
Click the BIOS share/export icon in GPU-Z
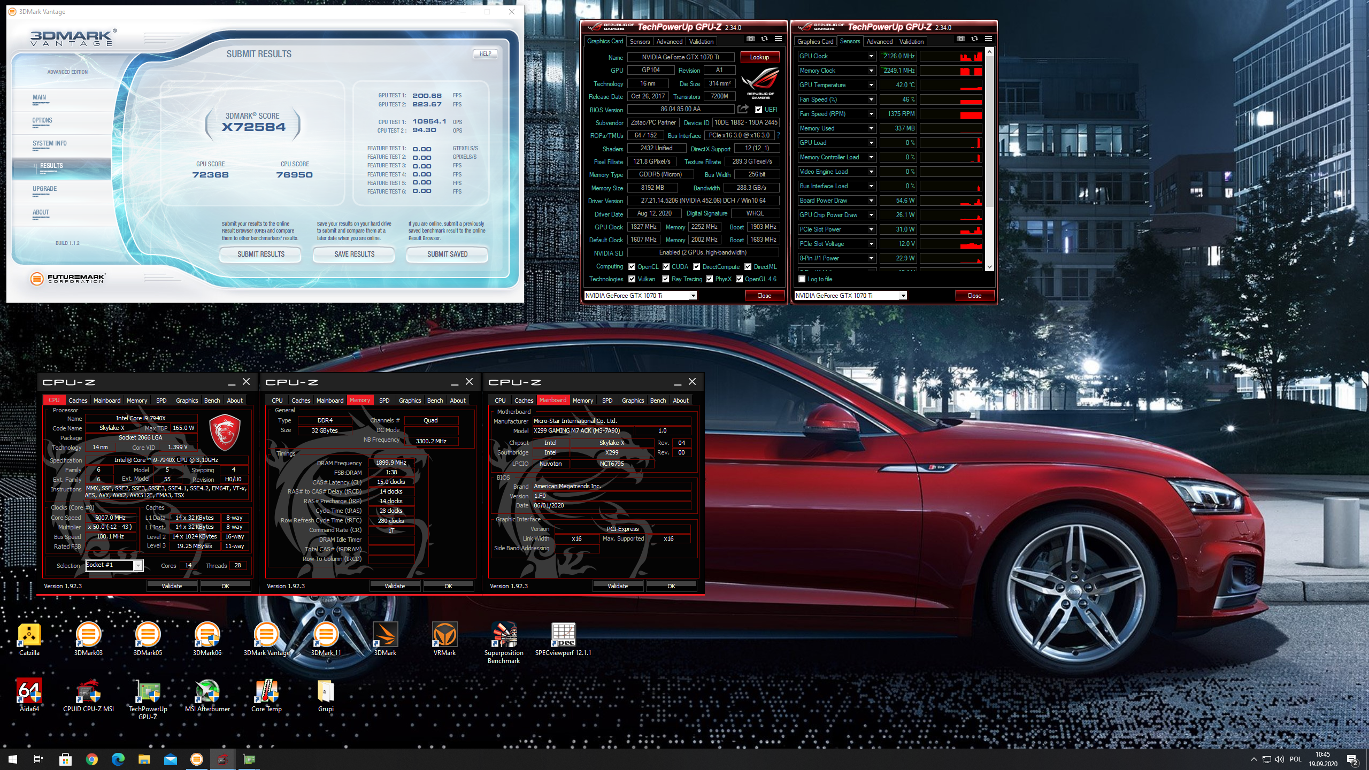(743, 109)
